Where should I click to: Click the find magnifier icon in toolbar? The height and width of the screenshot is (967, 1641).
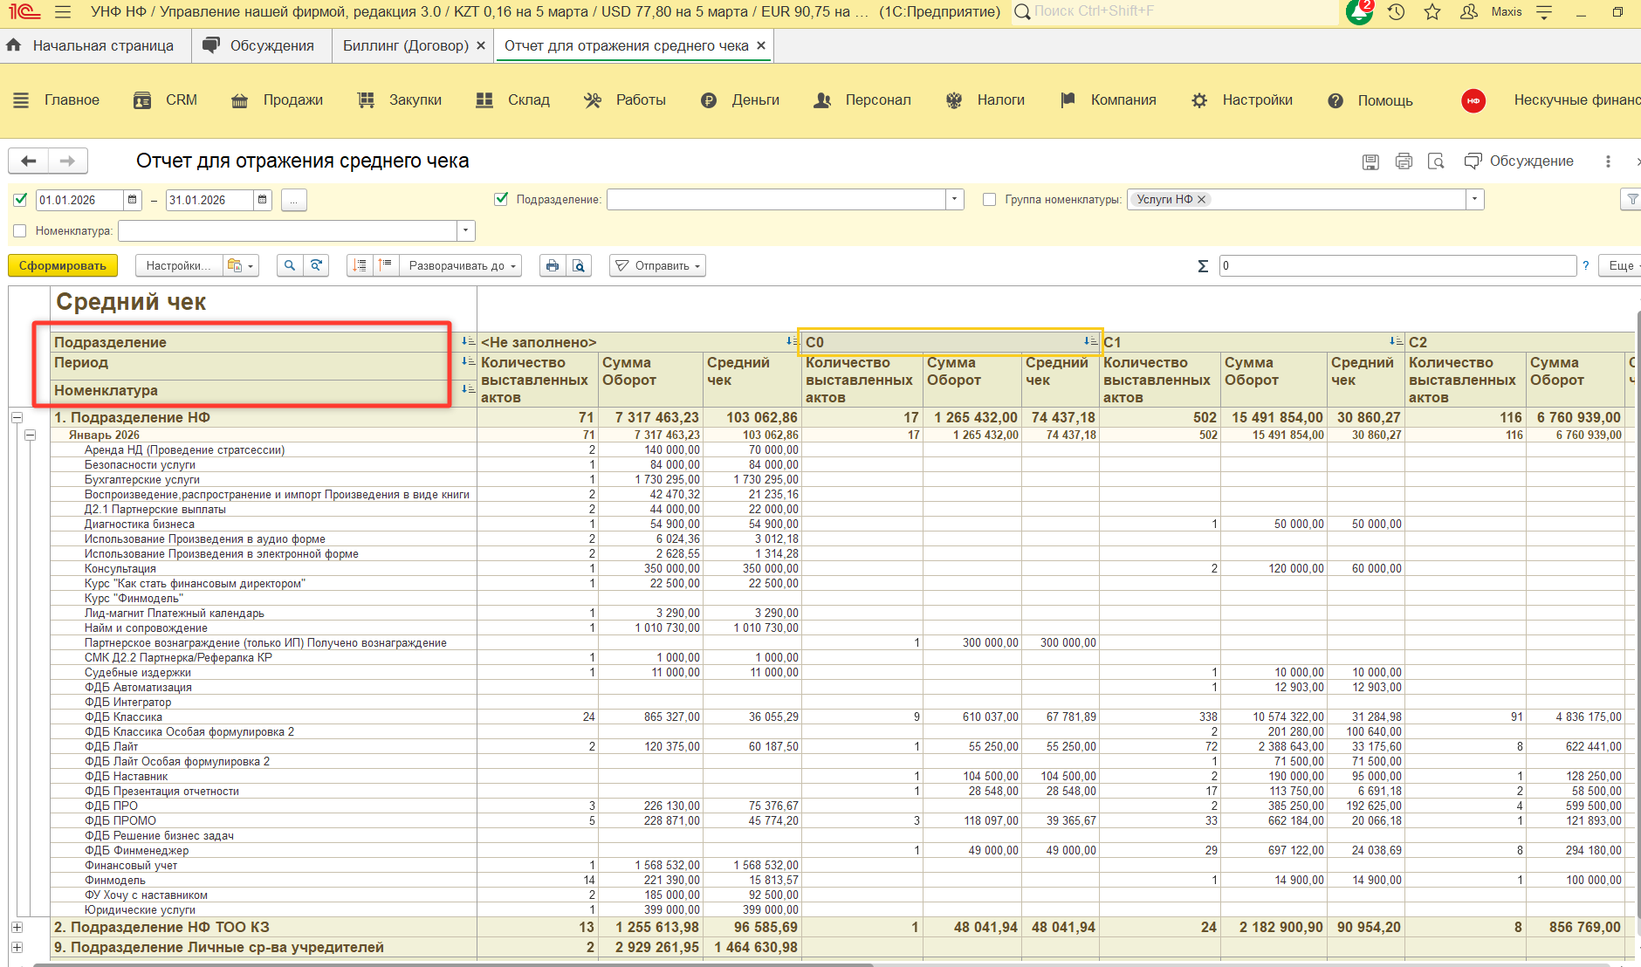[x=290, y=265]
